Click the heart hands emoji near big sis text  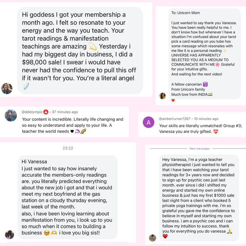pyautogui.click(x=54, y=232)
